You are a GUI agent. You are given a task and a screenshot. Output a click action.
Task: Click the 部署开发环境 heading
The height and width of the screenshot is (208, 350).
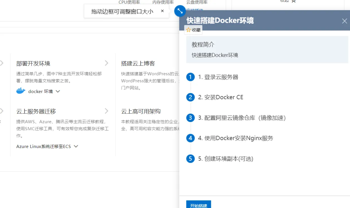pyautogui.click(x=33, y=64)
